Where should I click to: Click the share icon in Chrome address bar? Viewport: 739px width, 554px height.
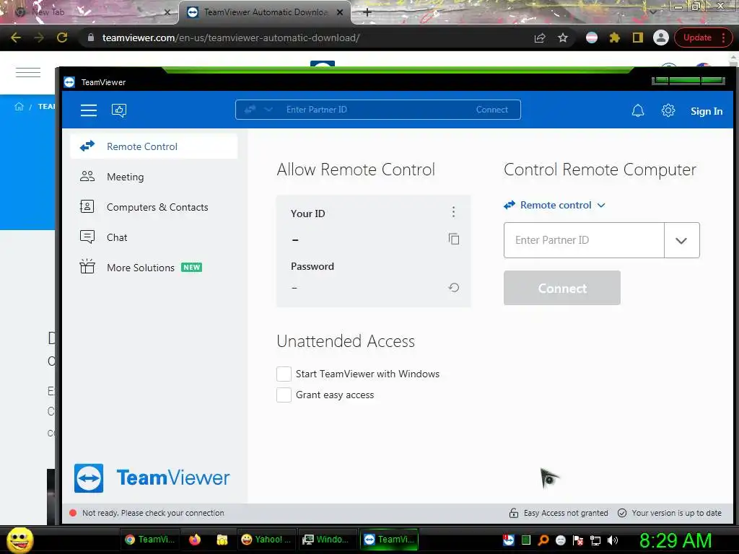point(540,38)
